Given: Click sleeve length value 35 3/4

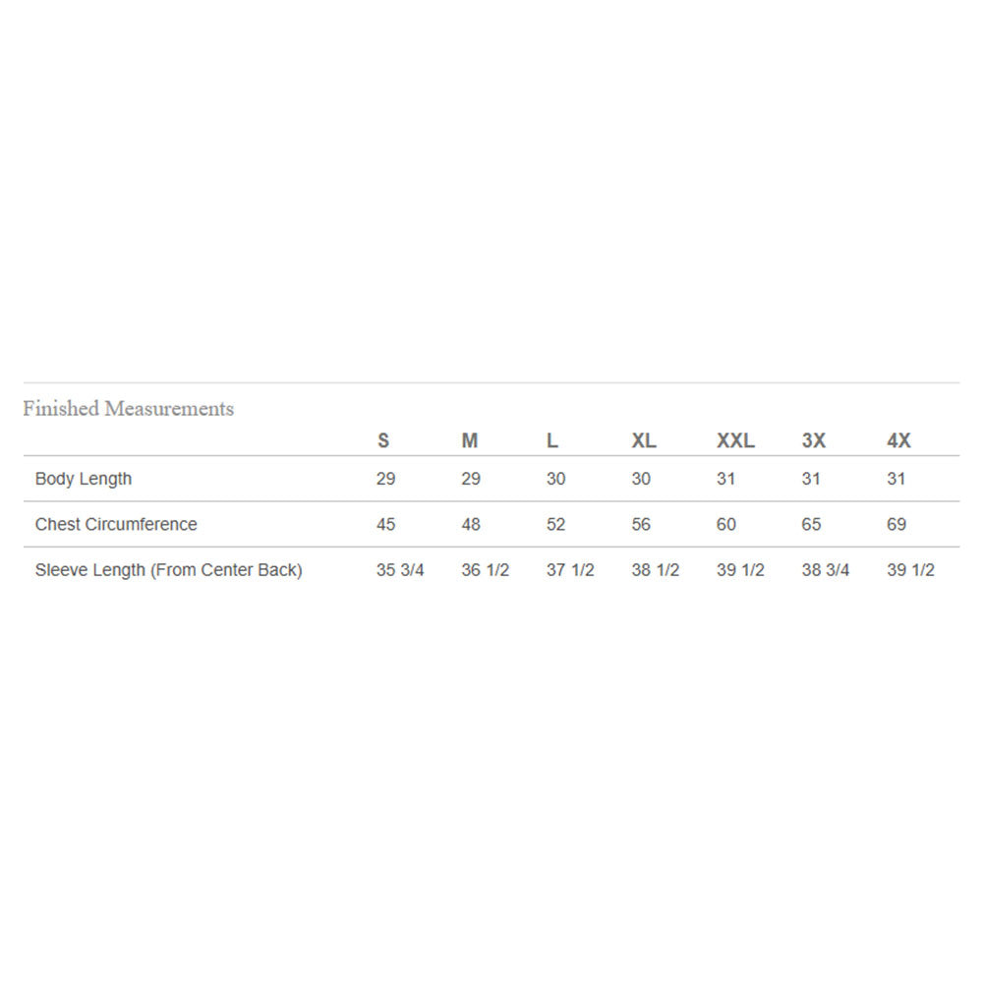Looking at the screenshot, I should click(400, 570).
